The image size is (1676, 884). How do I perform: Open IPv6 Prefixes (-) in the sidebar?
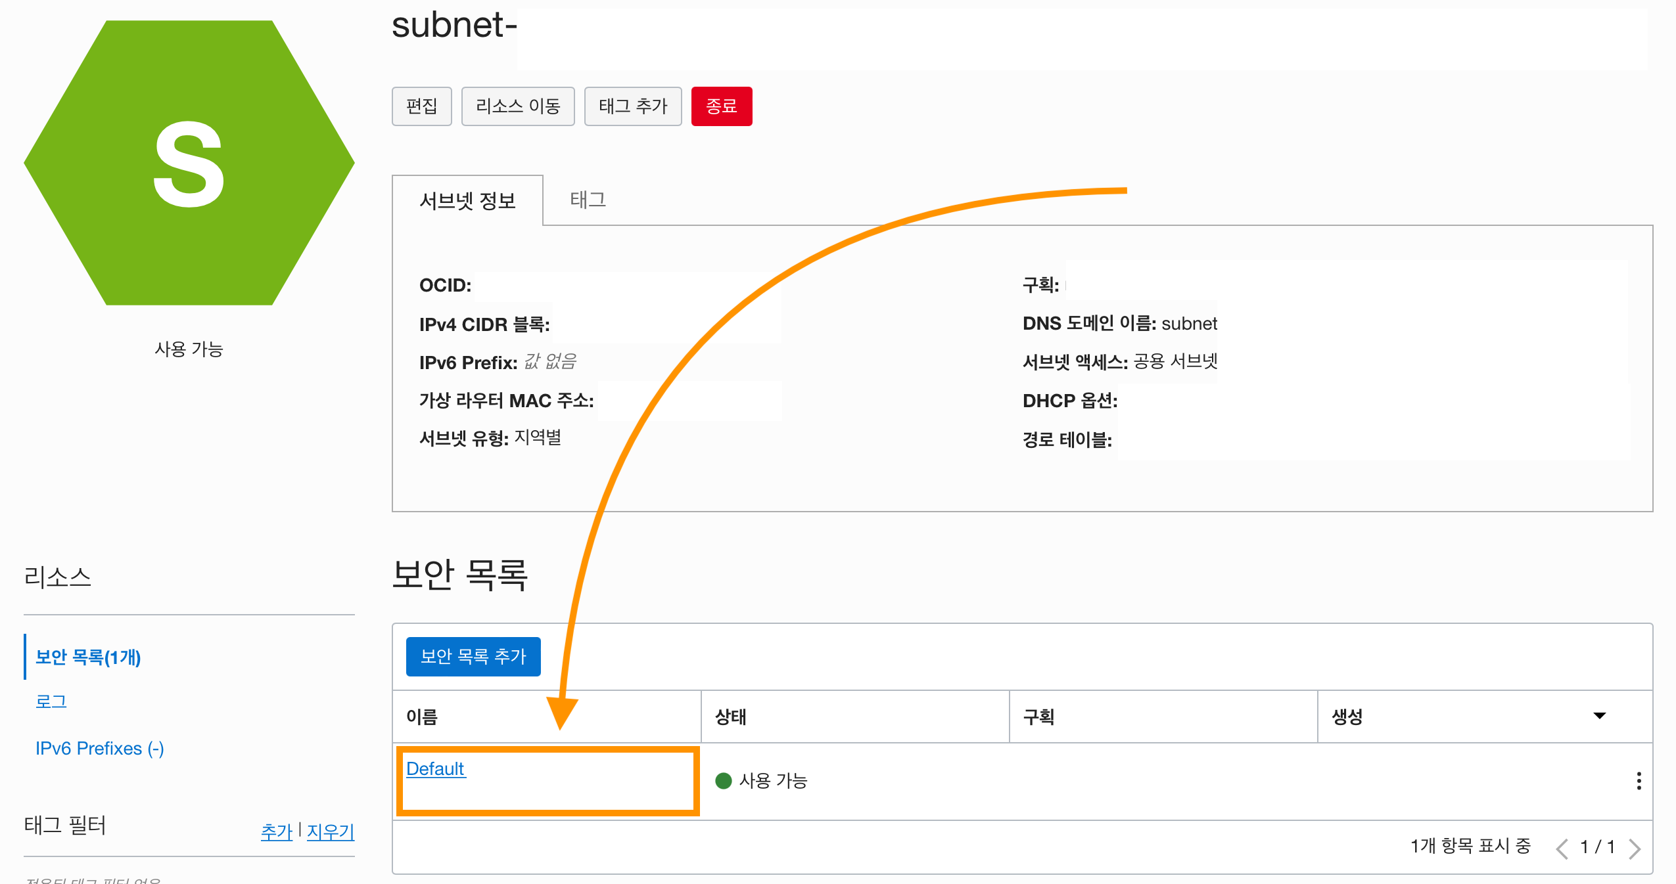(100, 748)
